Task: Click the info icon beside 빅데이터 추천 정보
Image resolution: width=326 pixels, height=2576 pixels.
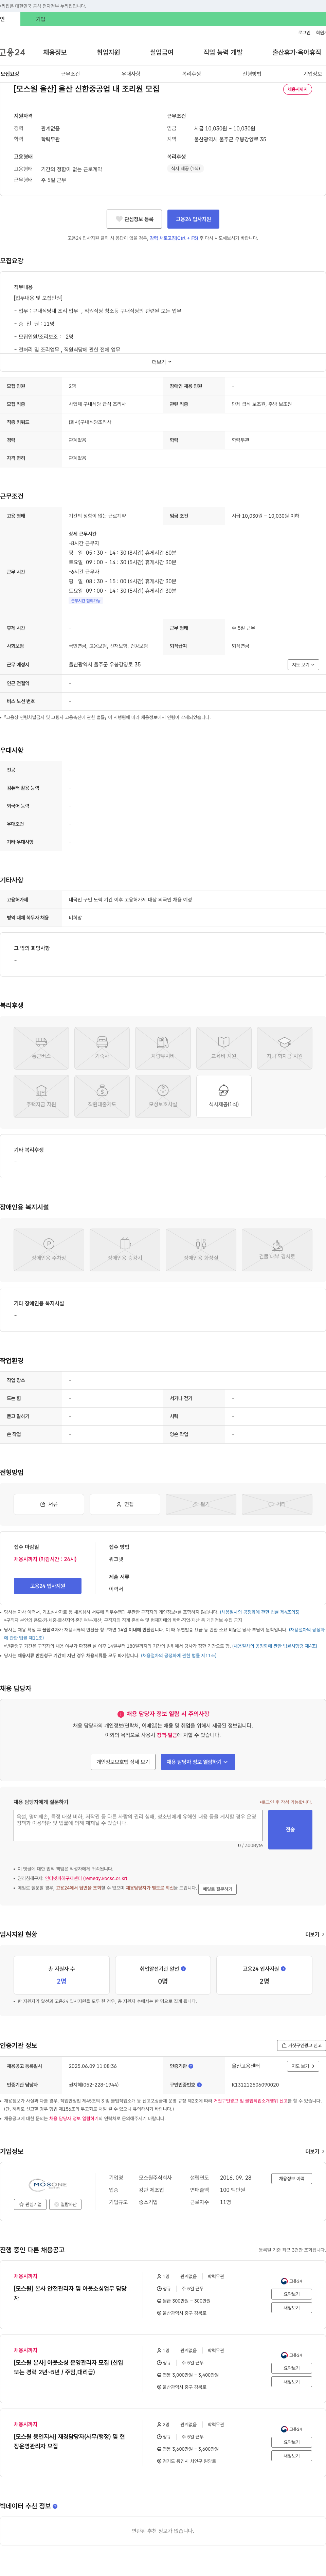Action: click(55, 2506)
